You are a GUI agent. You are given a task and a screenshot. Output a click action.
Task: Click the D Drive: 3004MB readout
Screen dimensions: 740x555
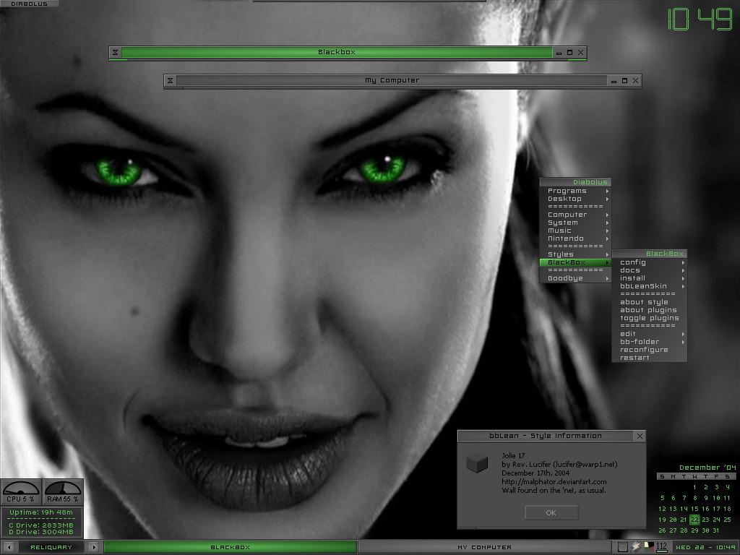[41, 532]
